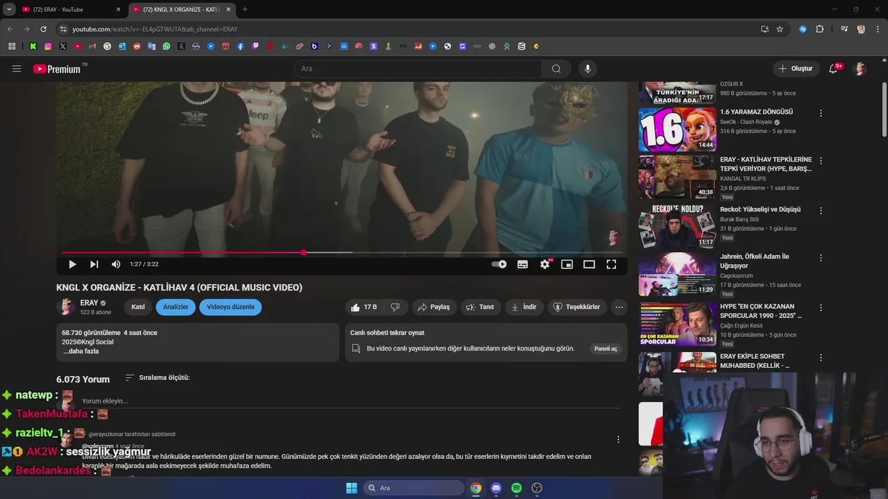Dislike the video
This screenshot has height=499, width=888.
[395, 307]
